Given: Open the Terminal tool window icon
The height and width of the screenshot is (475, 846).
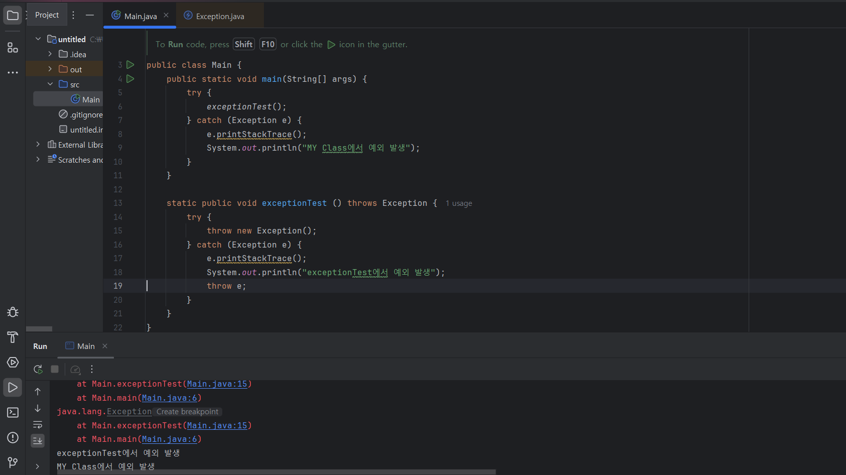Looking at the screenshot, I should [x=13, y=412].
